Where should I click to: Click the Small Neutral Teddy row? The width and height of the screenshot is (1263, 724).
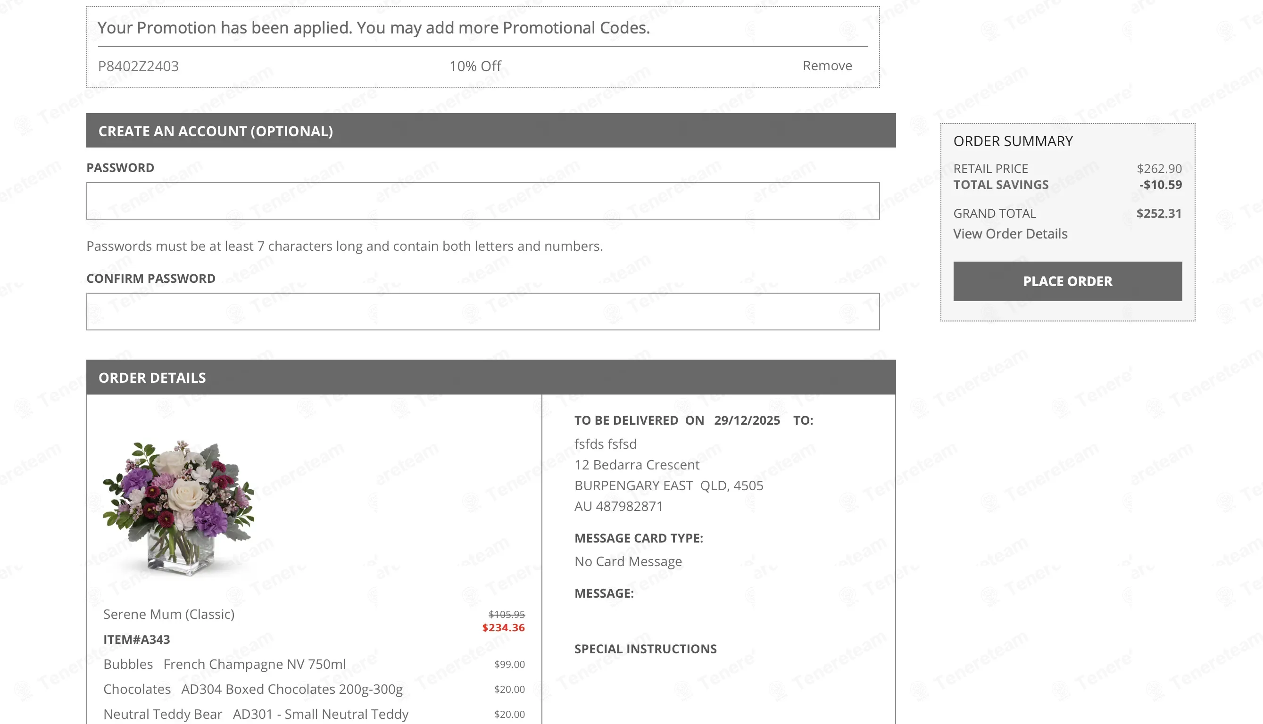[x=314, y=714]
